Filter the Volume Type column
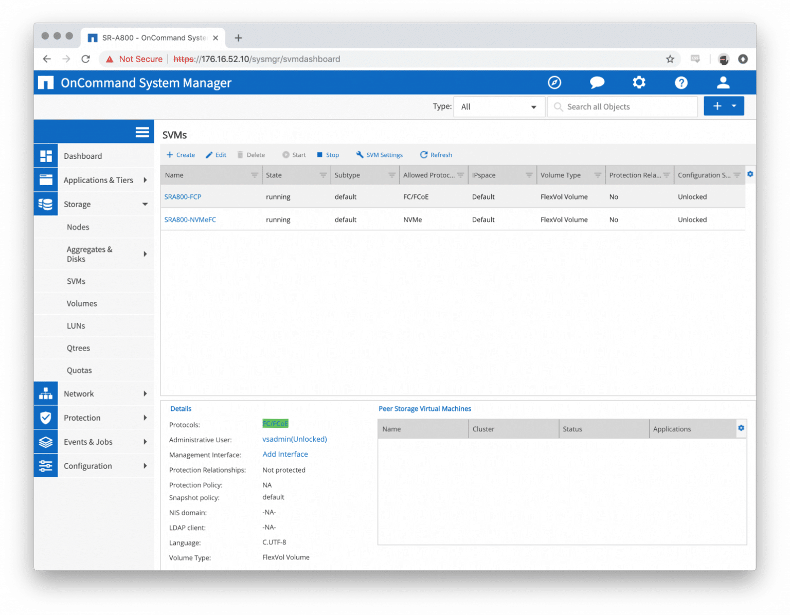The image size is (790, 615). point(598,175)
